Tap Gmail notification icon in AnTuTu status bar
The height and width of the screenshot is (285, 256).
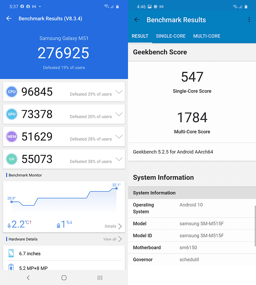[x=34, y=6]
